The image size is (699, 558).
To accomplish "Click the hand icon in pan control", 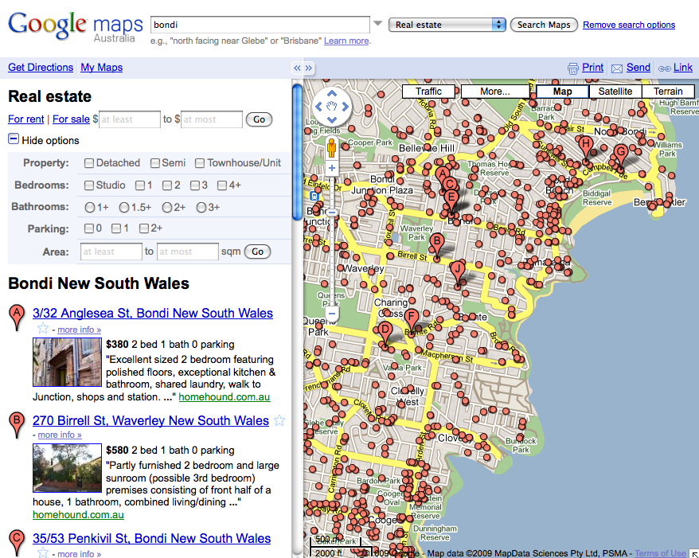I will (x=332, y=107).
